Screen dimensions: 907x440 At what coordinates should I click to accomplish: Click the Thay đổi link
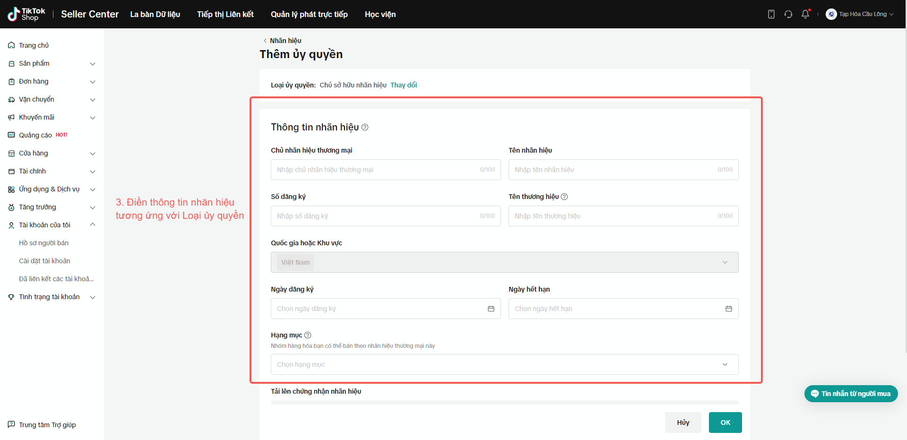click(403, 85)
